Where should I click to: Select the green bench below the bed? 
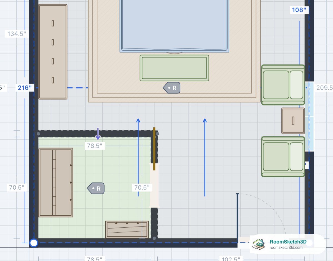[x=174, y=68]
